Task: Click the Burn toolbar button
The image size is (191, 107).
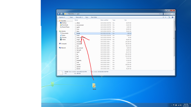Action: click(x=87, y=17)
